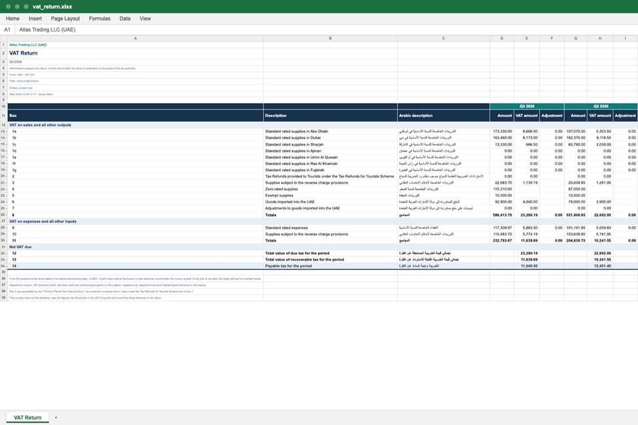Click the formula bar showing Atlas Trading LLC (UAE)
The width and height of the screenshot is (638, 425).
(327, 30)
